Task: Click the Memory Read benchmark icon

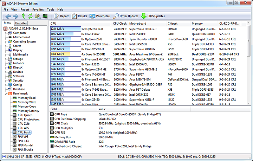Action: pos(15,98)
